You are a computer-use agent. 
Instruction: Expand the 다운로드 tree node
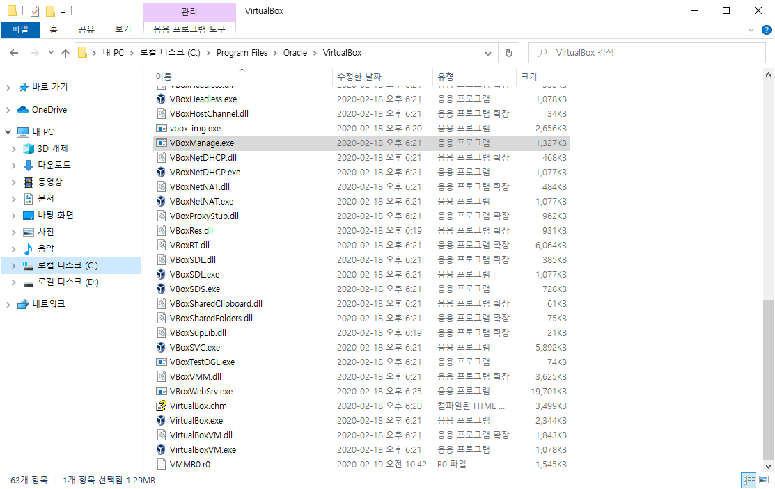14,166
